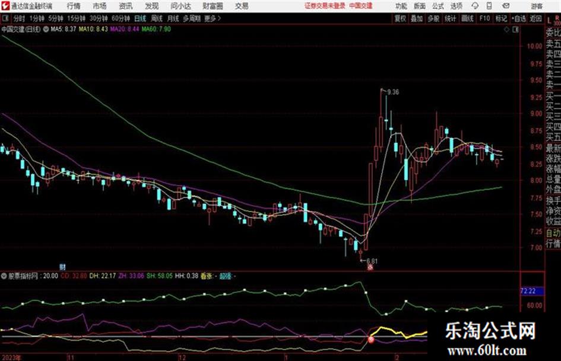
Task: Click the 标记 mark button
Action: coord(501,18)
